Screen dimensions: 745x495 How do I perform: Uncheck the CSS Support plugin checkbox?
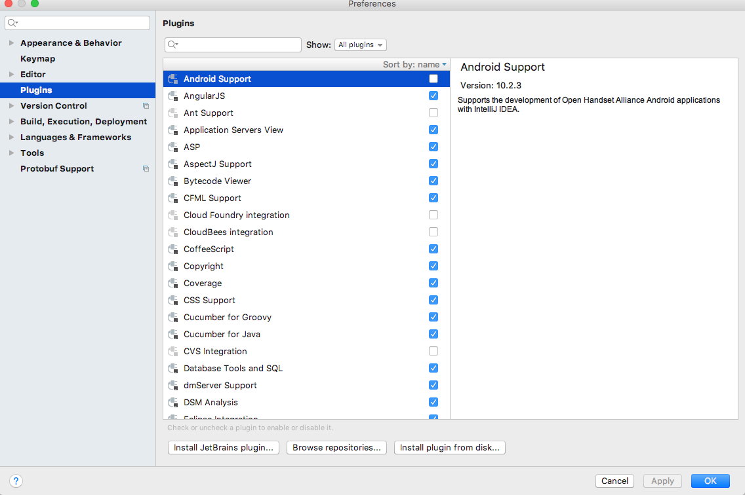pos(433,301)
